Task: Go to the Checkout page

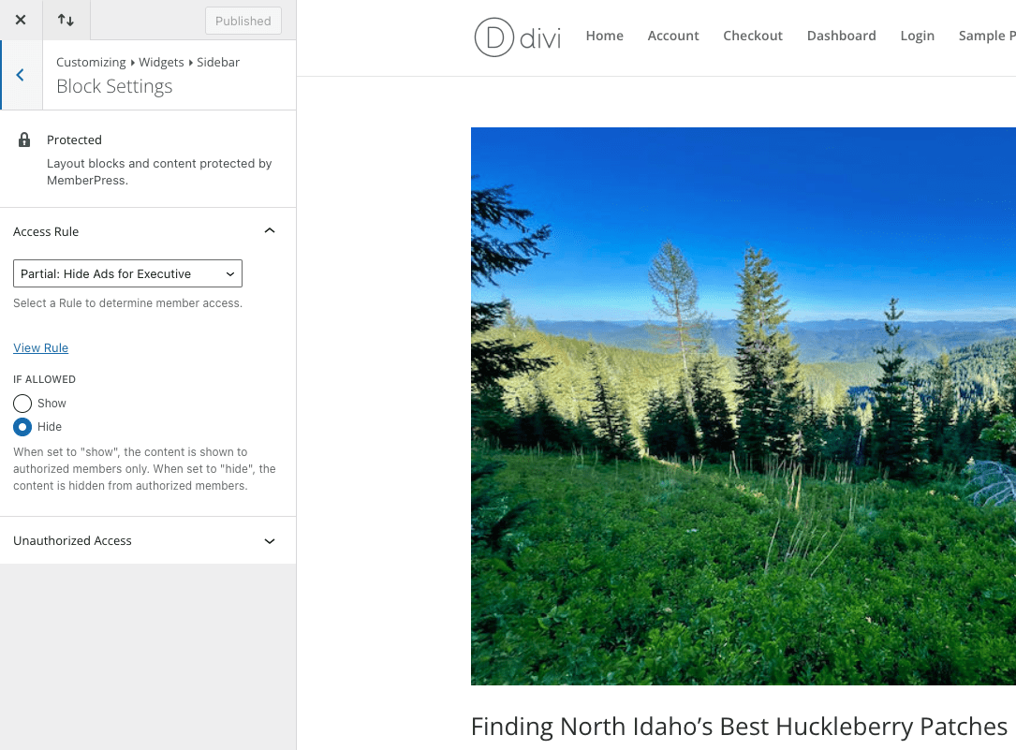Action: (x=753, y=36)
